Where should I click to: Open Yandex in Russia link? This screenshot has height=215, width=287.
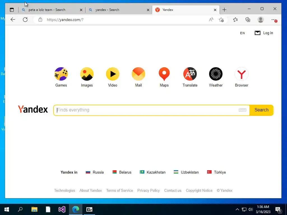(x=95, y=172)
